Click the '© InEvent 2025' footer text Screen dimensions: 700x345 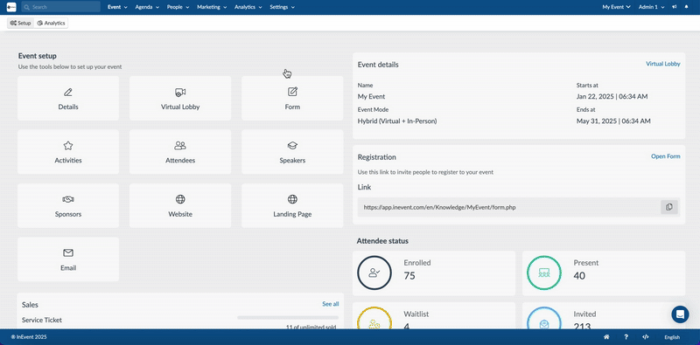(x=29, y=337)
